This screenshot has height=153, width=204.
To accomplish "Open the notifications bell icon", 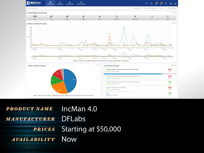I will pos(166,3).
